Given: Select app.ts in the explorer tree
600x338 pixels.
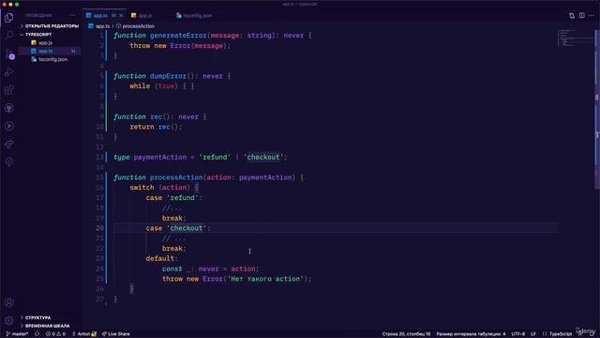Looking at the screenshot, I should (46, 51).
